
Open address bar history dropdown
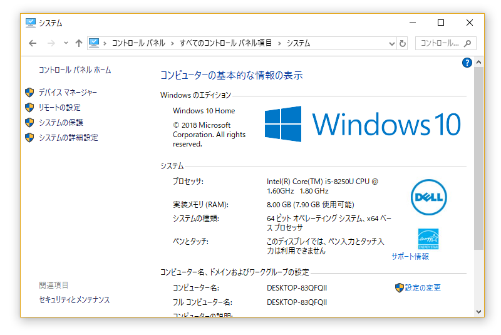[x=392, y=44]
